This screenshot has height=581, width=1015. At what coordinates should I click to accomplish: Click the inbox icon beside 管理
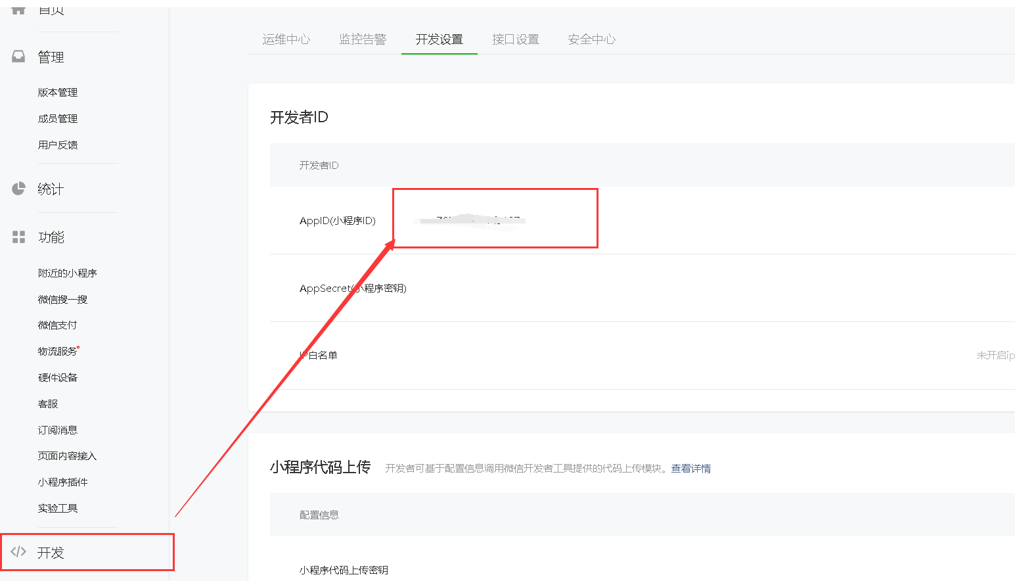18,57
